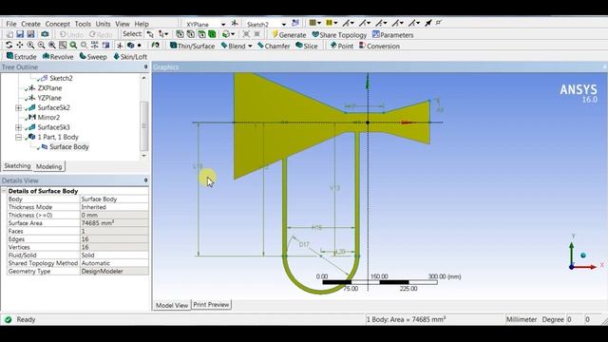The height and width of the screenshot is (342, 608).
Task: Click the Generate button
Action: coord(289,35)
